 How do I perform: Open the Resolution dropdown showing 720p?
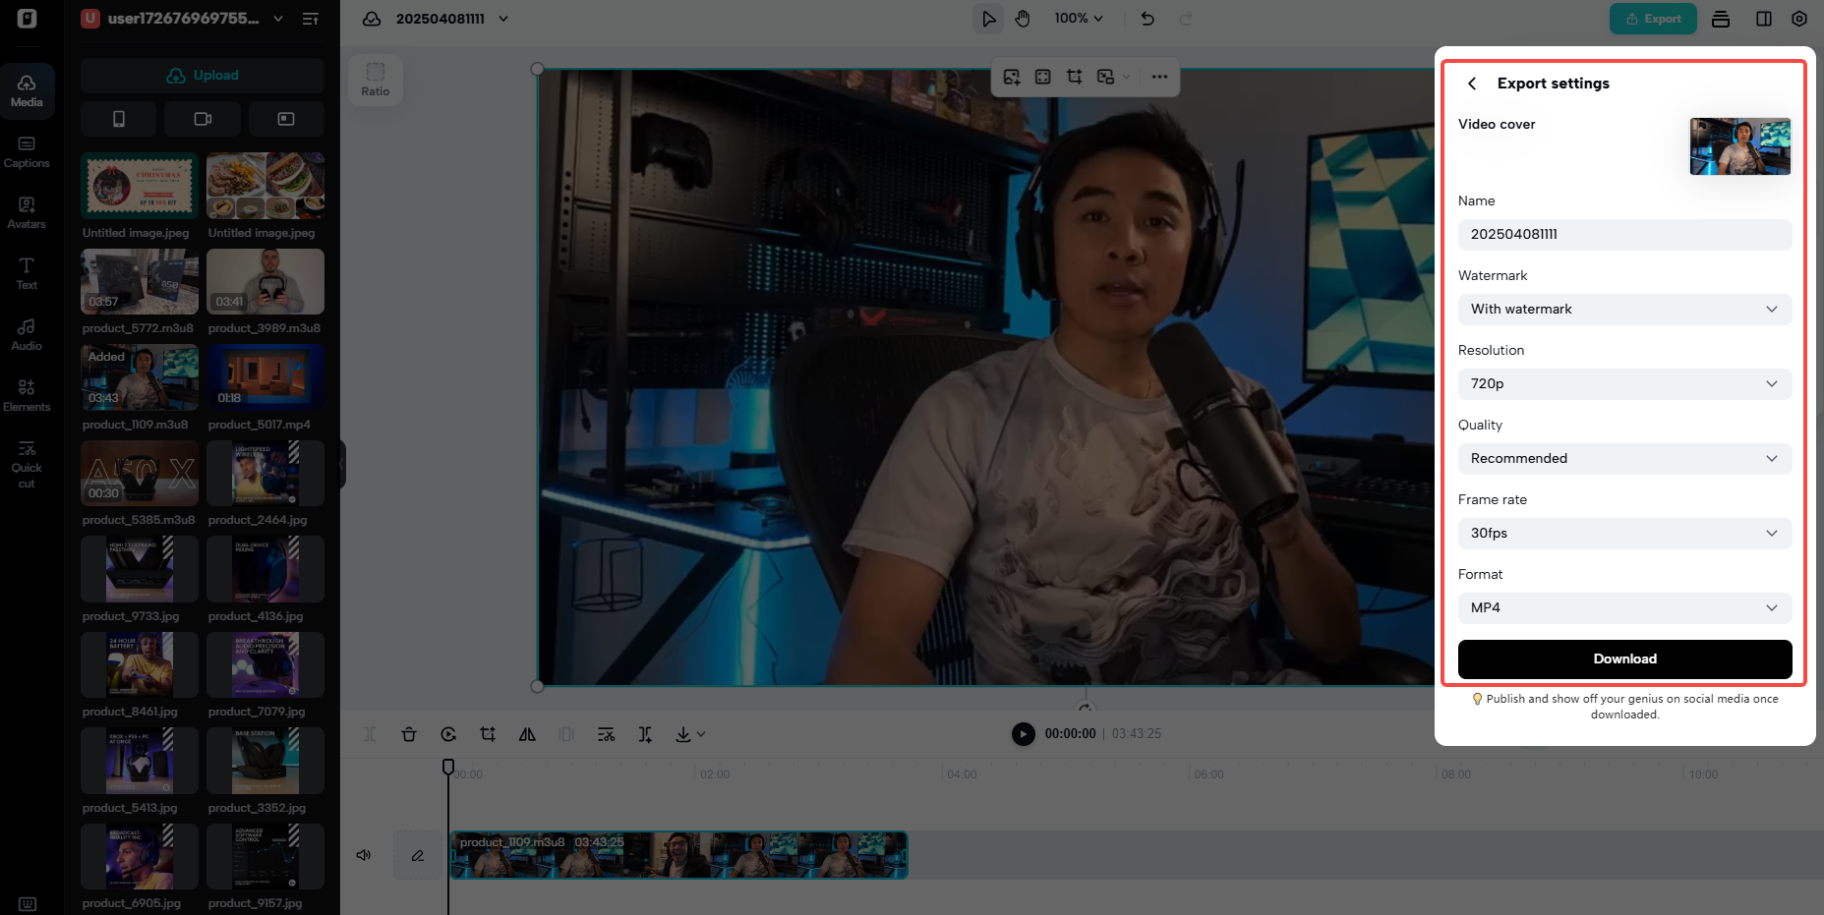[1623, 383]
